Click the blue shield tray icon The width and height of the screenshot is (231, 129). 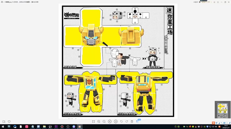coord(207,127)
